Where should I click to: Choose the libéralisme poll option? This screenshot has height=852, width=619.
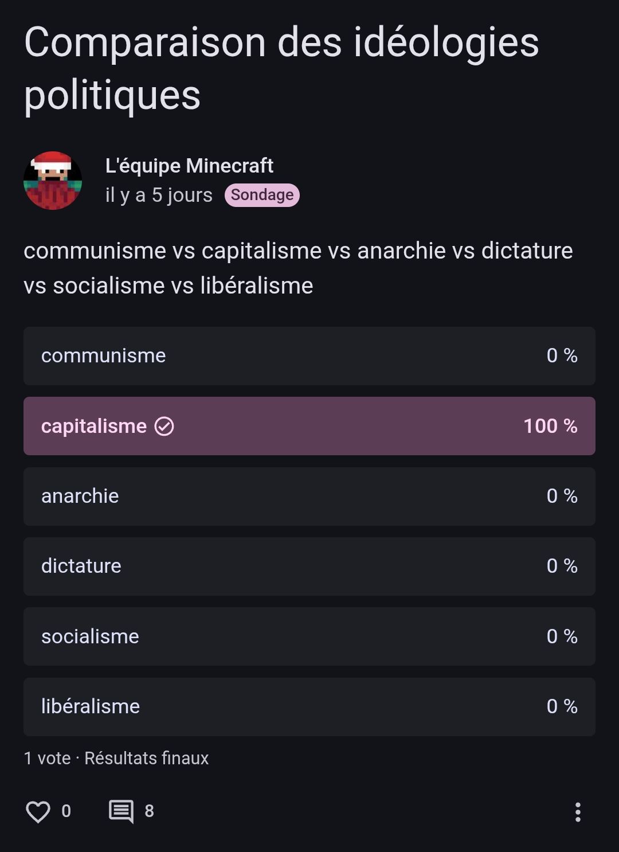click(x=309, y=707)
